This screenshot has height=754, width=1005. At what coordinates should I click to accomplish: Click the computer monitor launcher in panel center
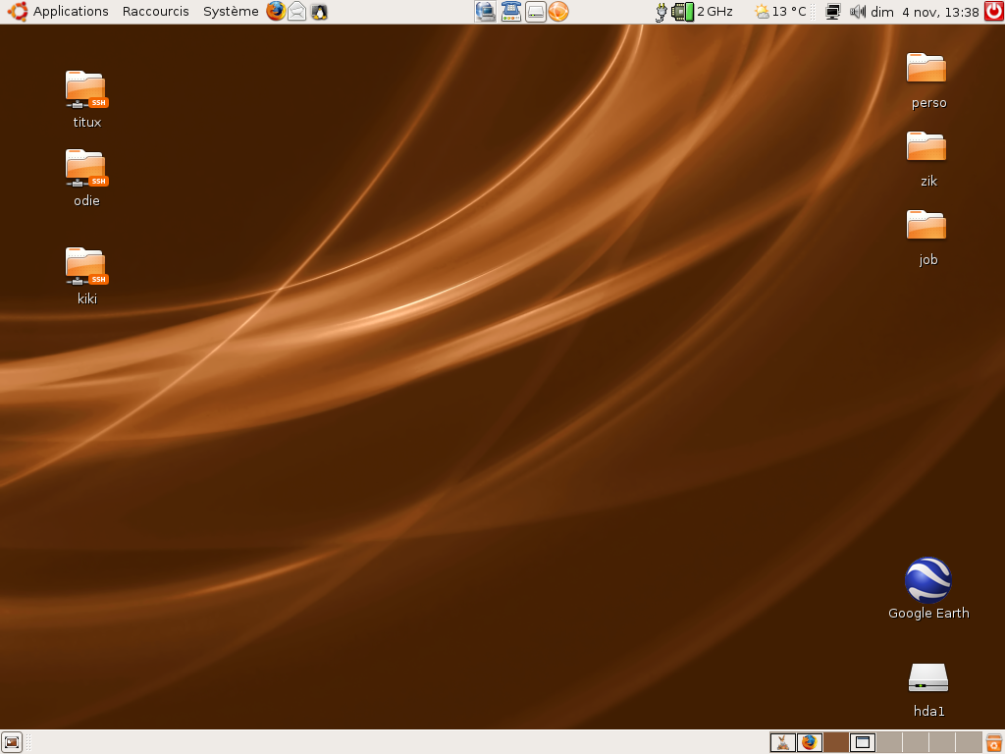[485, 12]
